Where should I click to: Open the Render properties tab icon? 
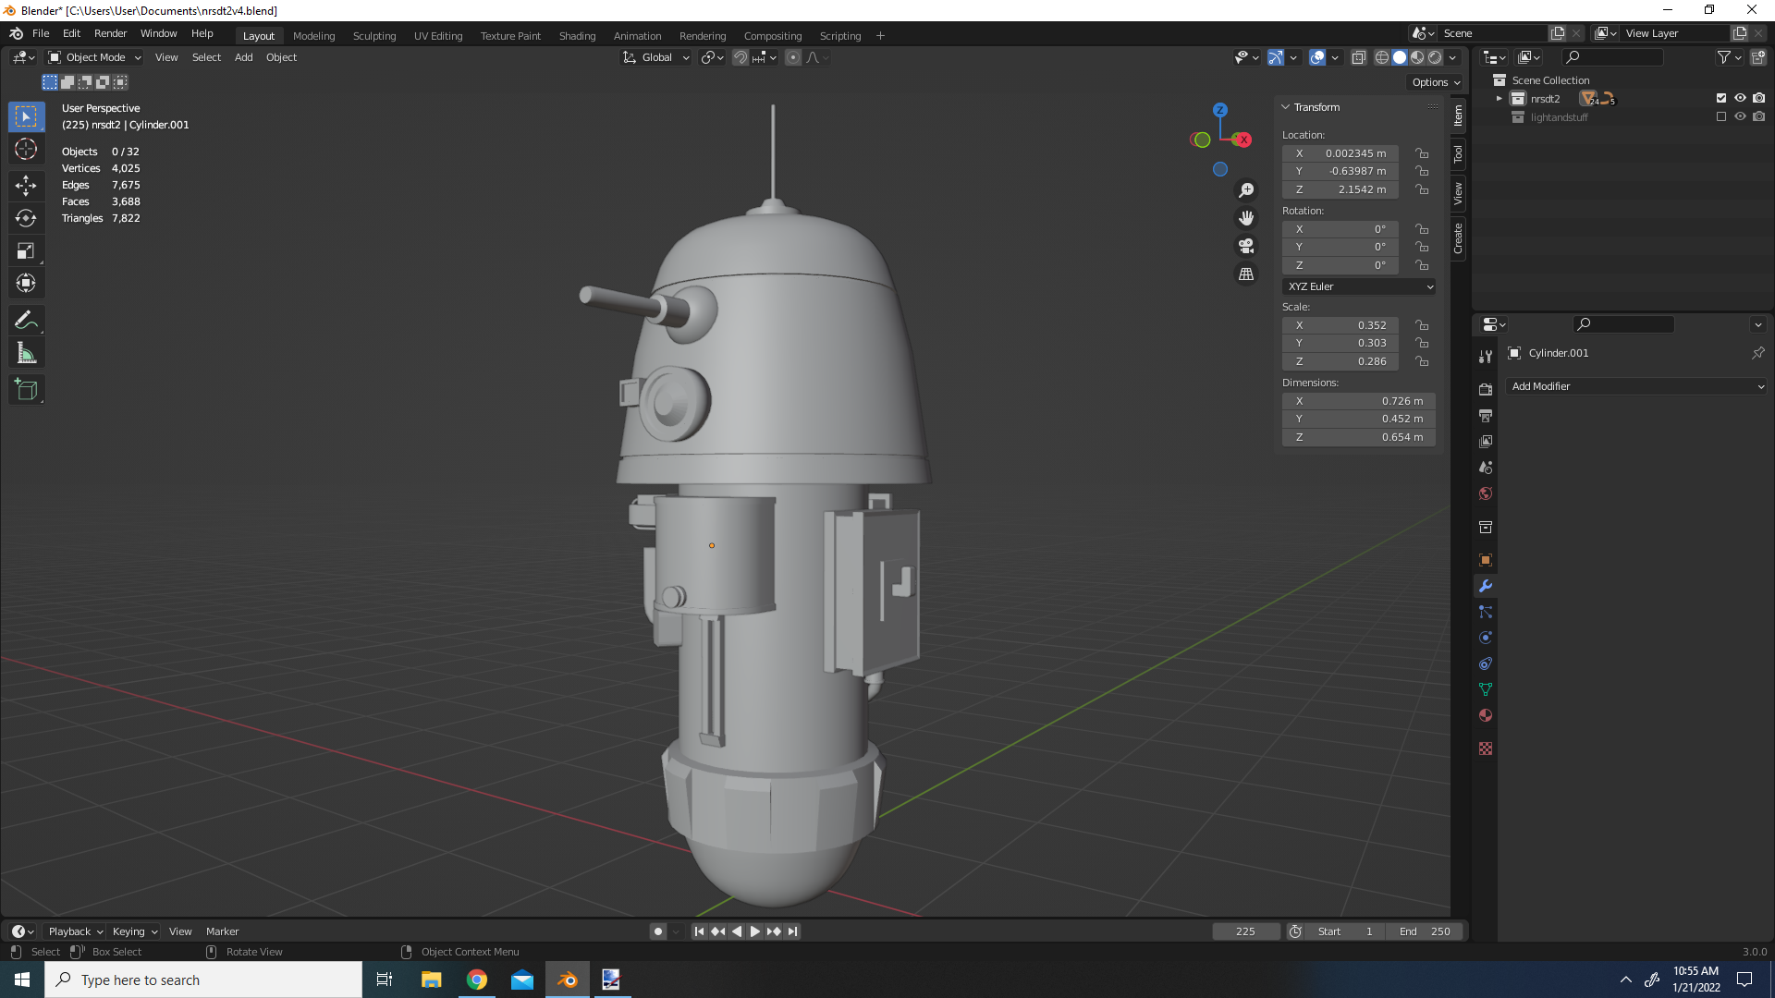click(1486, 390)
